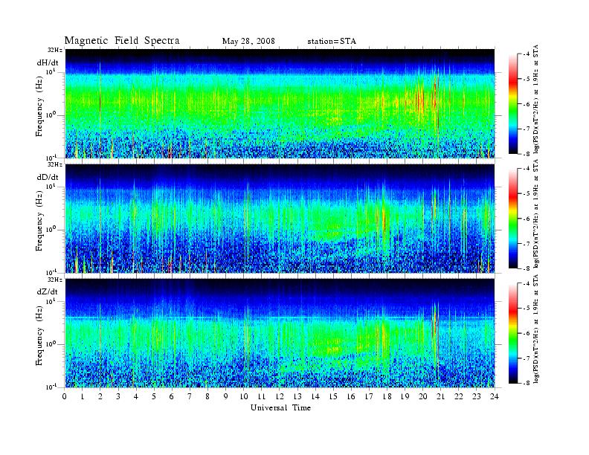589x455 pixels.
Task: Click hour "13" on the Universal Time axis
Action: coord(297,396)
